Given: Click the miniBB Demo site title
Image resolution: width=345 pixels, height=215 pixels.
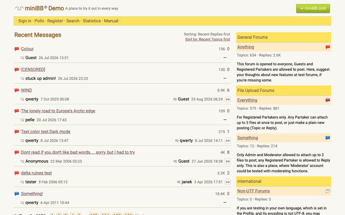Looking at the screenshot, I should 44,8.
